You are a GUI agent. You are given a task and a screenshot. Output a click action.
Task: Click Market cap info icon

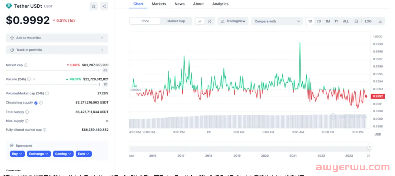click(26, 65)
